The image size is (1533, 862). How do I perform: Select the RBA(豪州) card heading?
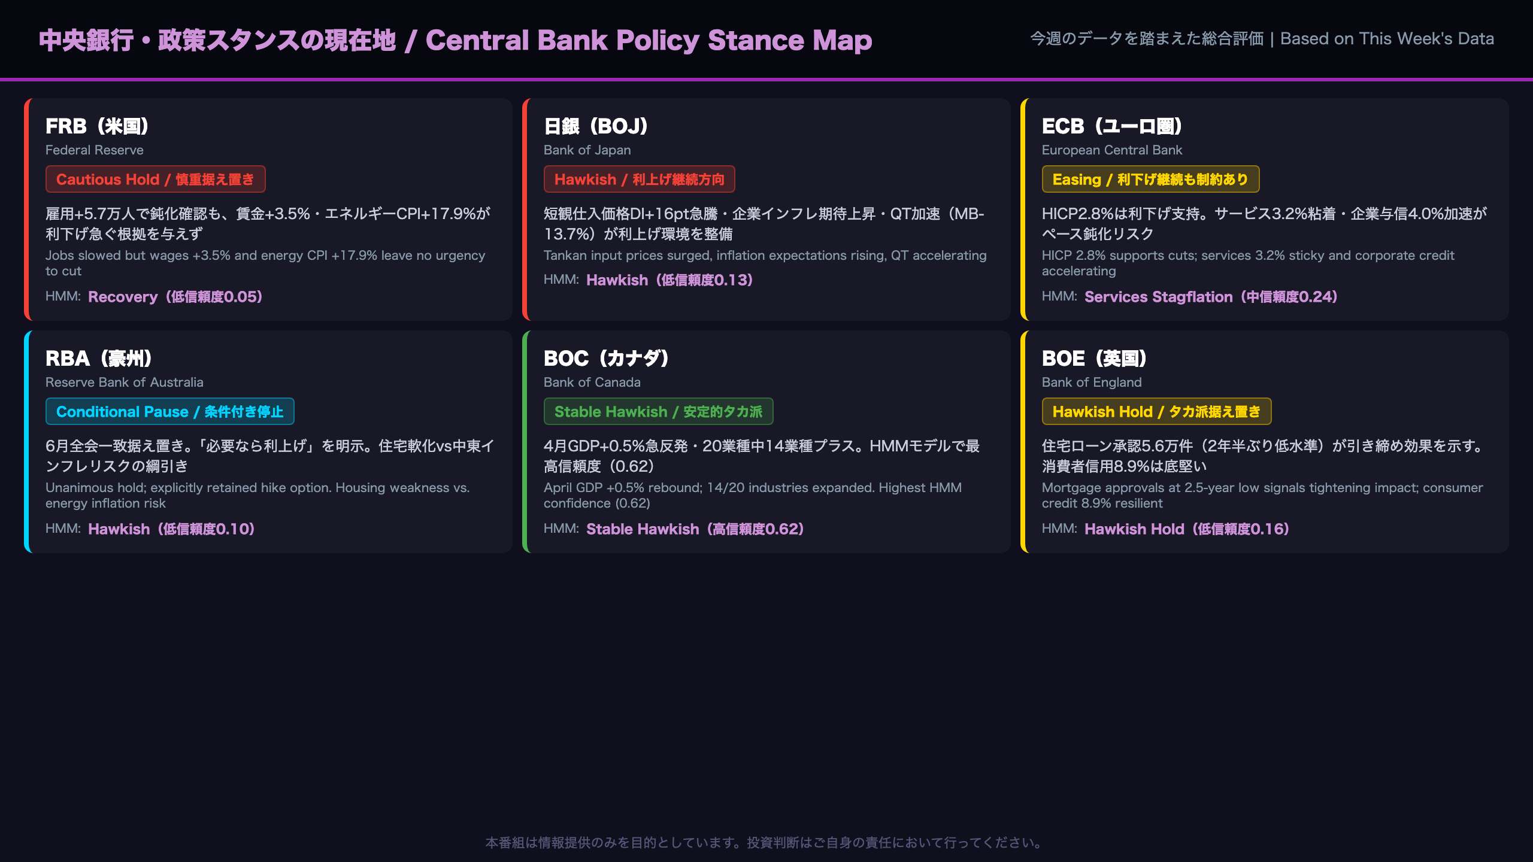pos(99,359)
